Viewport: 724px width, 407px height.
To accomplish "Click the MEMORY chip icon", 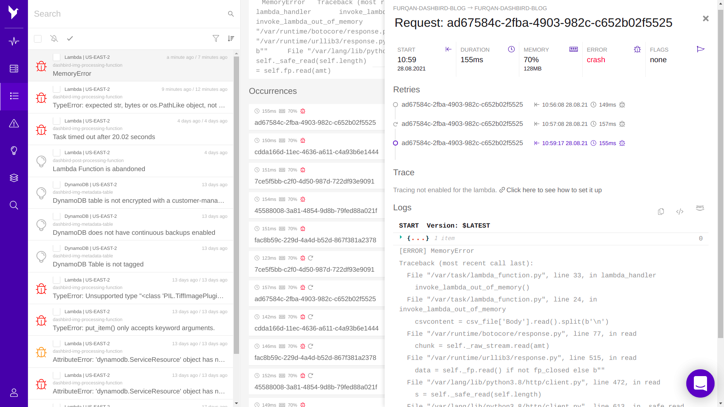I will pyautogui.click(x=574, y=49).
